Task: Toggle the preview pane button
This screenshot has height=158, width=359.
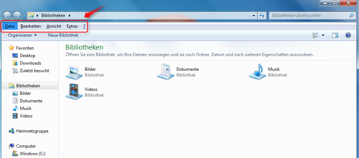Action: click(335, 35)
